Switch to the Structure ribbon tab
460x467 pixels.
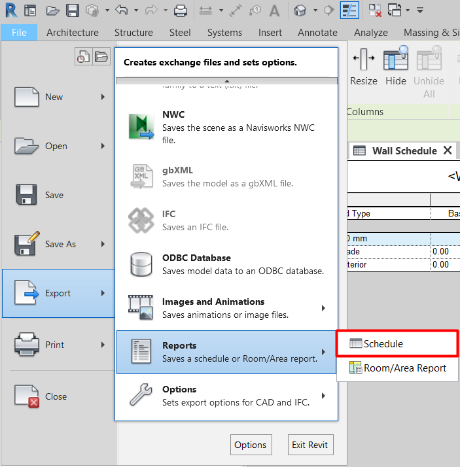(x=133, y=32)
